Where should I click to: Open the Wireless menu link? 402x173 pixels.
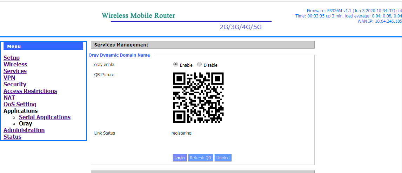click(x=15, y=64)
